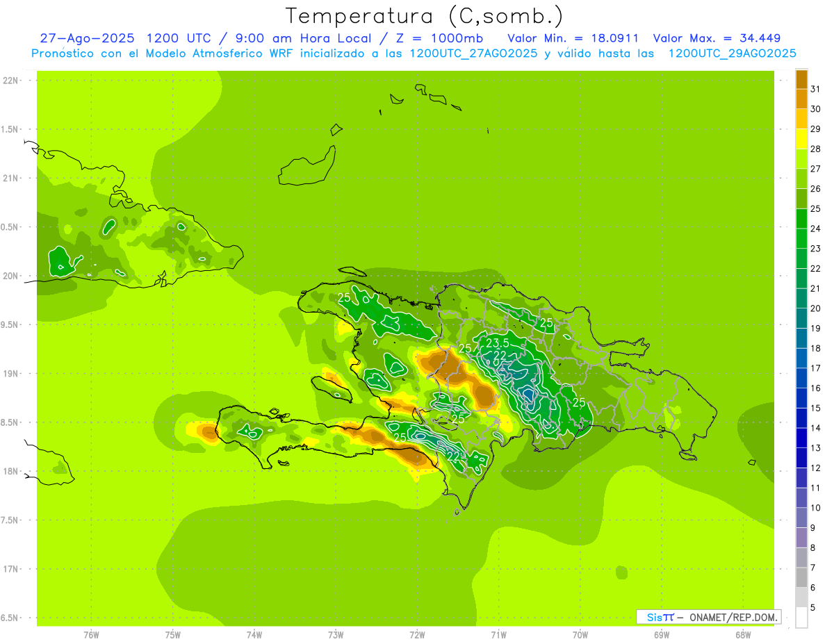The width and height of the screenshot is (834, 644).
Task: Click the SisTT ONAMET/REP.DOM. logo box
Action: coord(708,617)
